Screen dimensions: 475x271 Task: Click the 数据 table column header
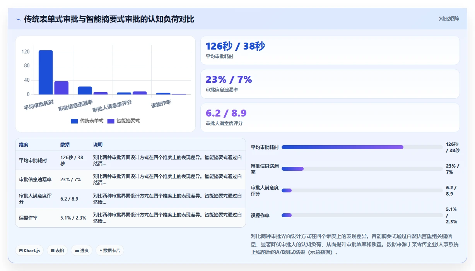[x=65, y=144]
